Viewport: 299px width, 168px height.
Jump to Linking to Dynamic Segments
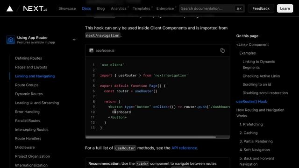pos(259,64)
